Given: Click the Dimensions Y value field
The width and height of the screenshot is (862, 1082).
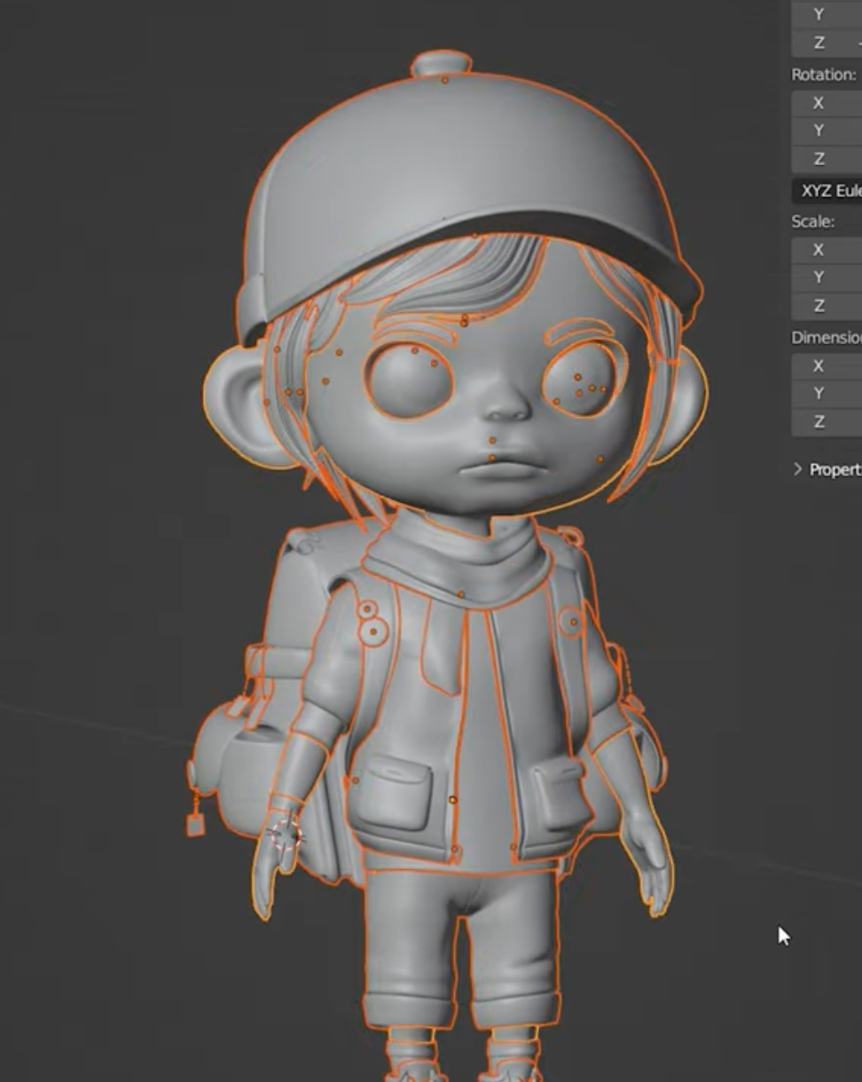Looking at the screenshot, I should coord(834,395).
